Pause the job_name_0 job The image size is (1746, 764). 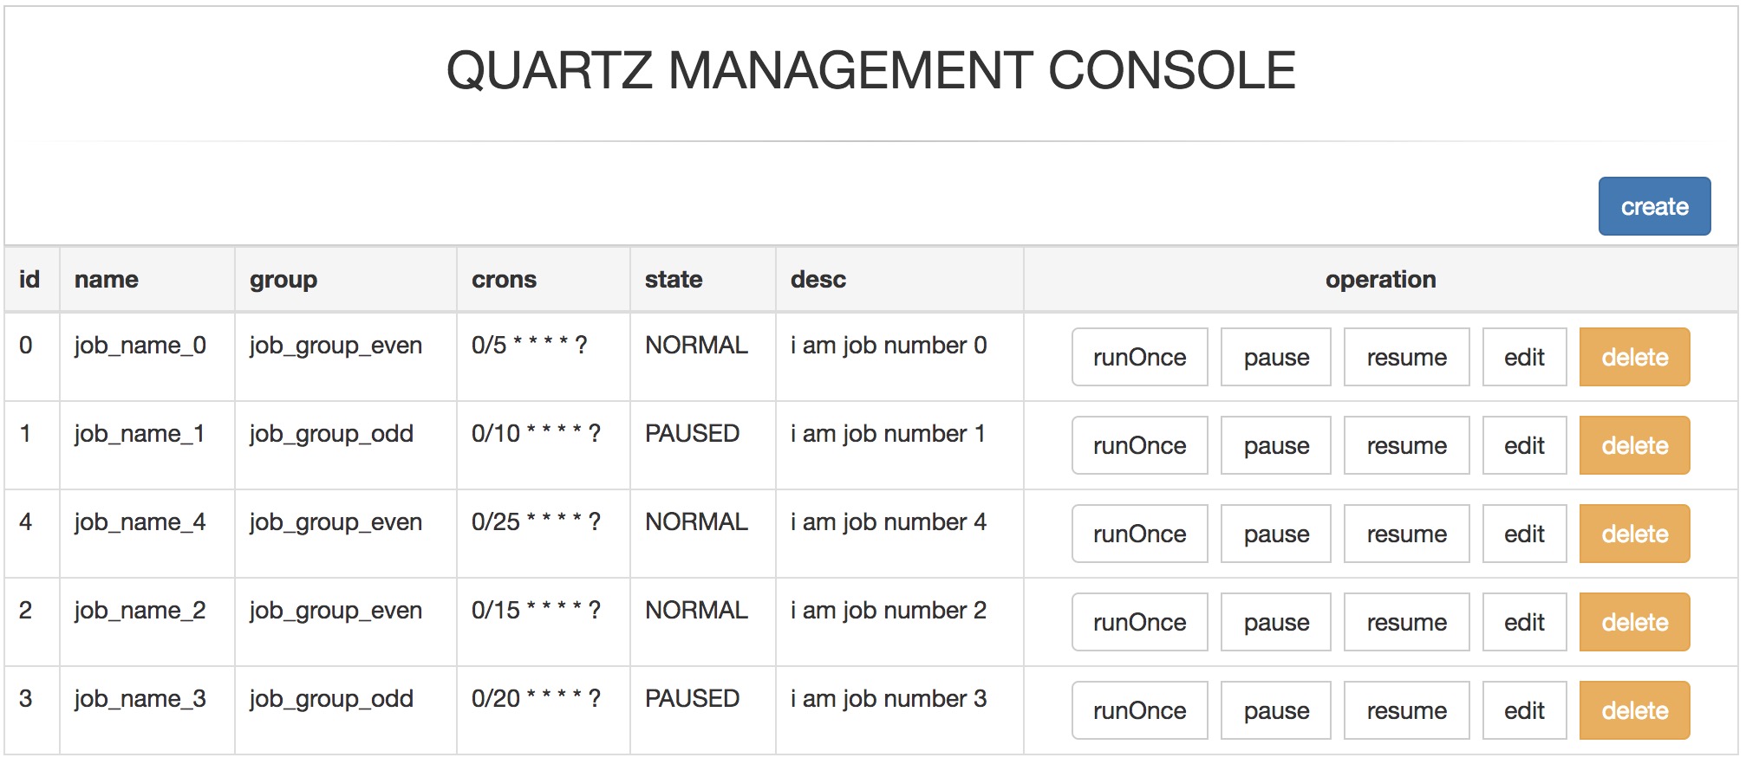[x=1275, y=357]
